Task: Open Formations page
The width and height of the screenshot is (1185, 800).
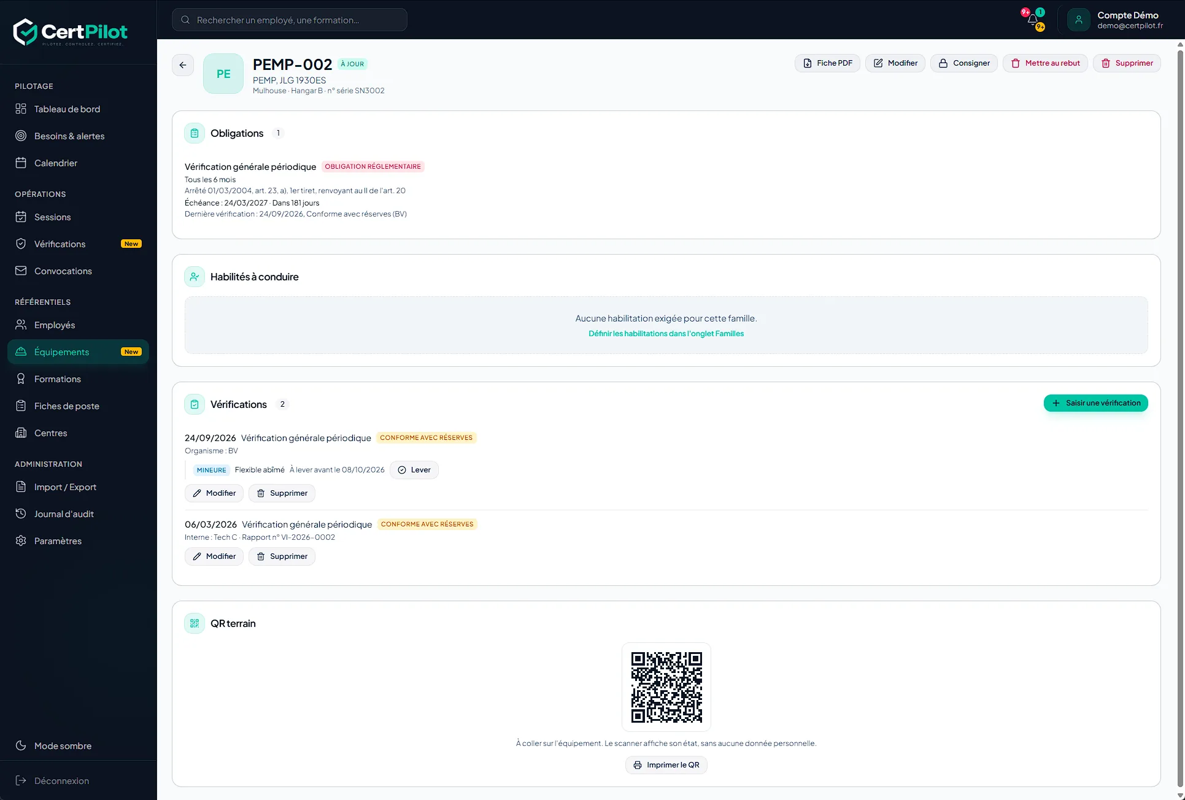Action: [x=79, y=379]
